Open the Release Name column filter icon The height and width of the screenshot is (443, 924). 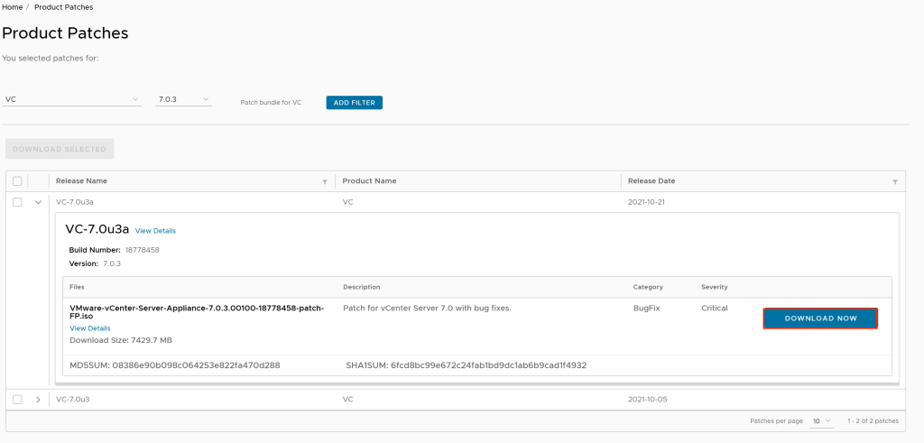pos(325,181)
